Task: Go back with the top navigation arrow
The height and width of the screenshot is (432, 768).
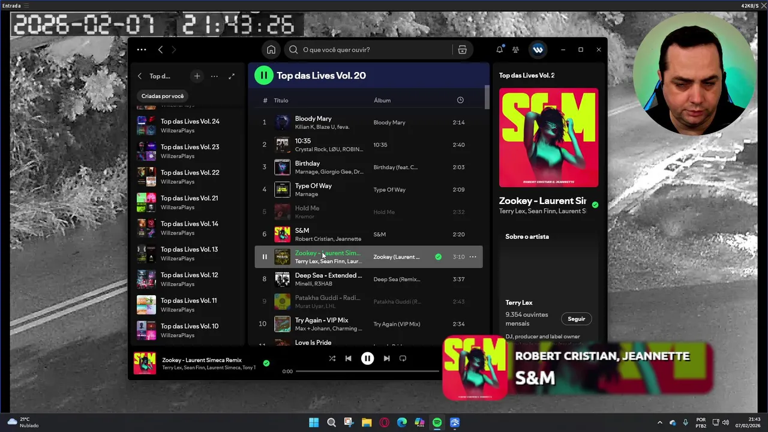Action: 160,50
